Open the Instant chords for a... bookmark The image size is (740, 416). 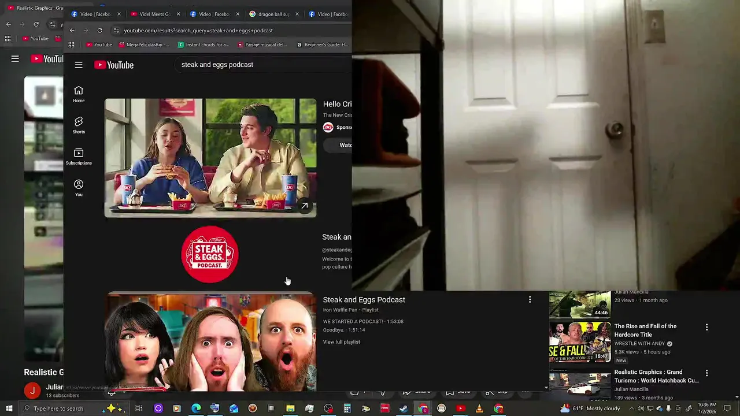[x=203, y=44]
